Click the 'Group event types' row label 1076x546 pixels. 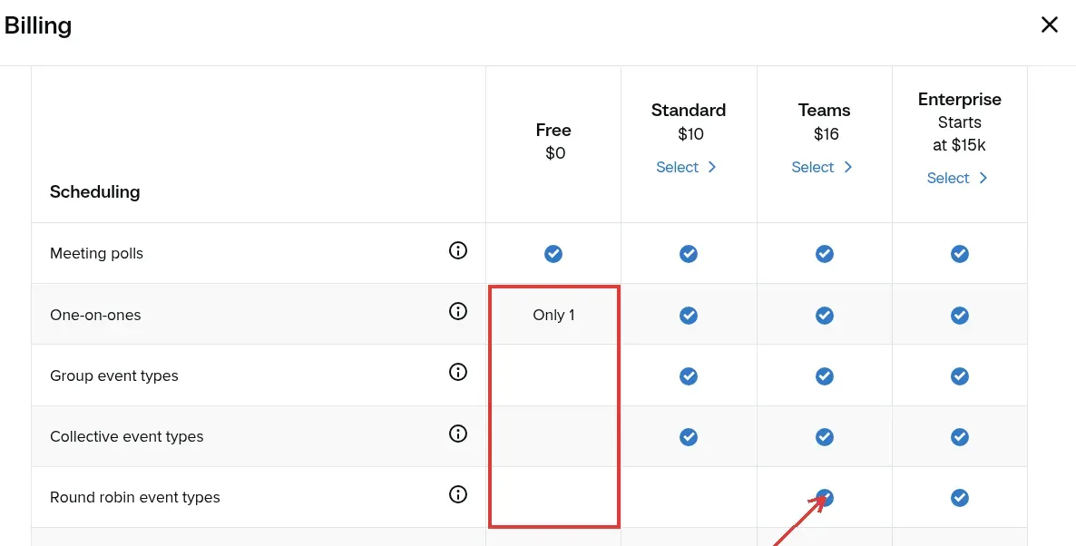[114, 376]
